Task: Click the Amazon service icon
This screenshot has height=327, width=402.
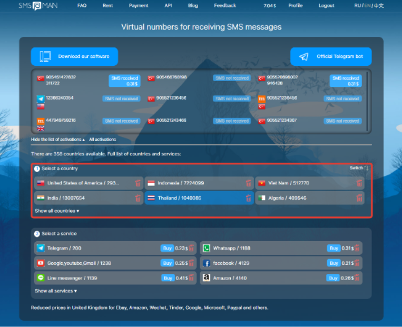Action: pyautogui.click(x=207, y=278)
